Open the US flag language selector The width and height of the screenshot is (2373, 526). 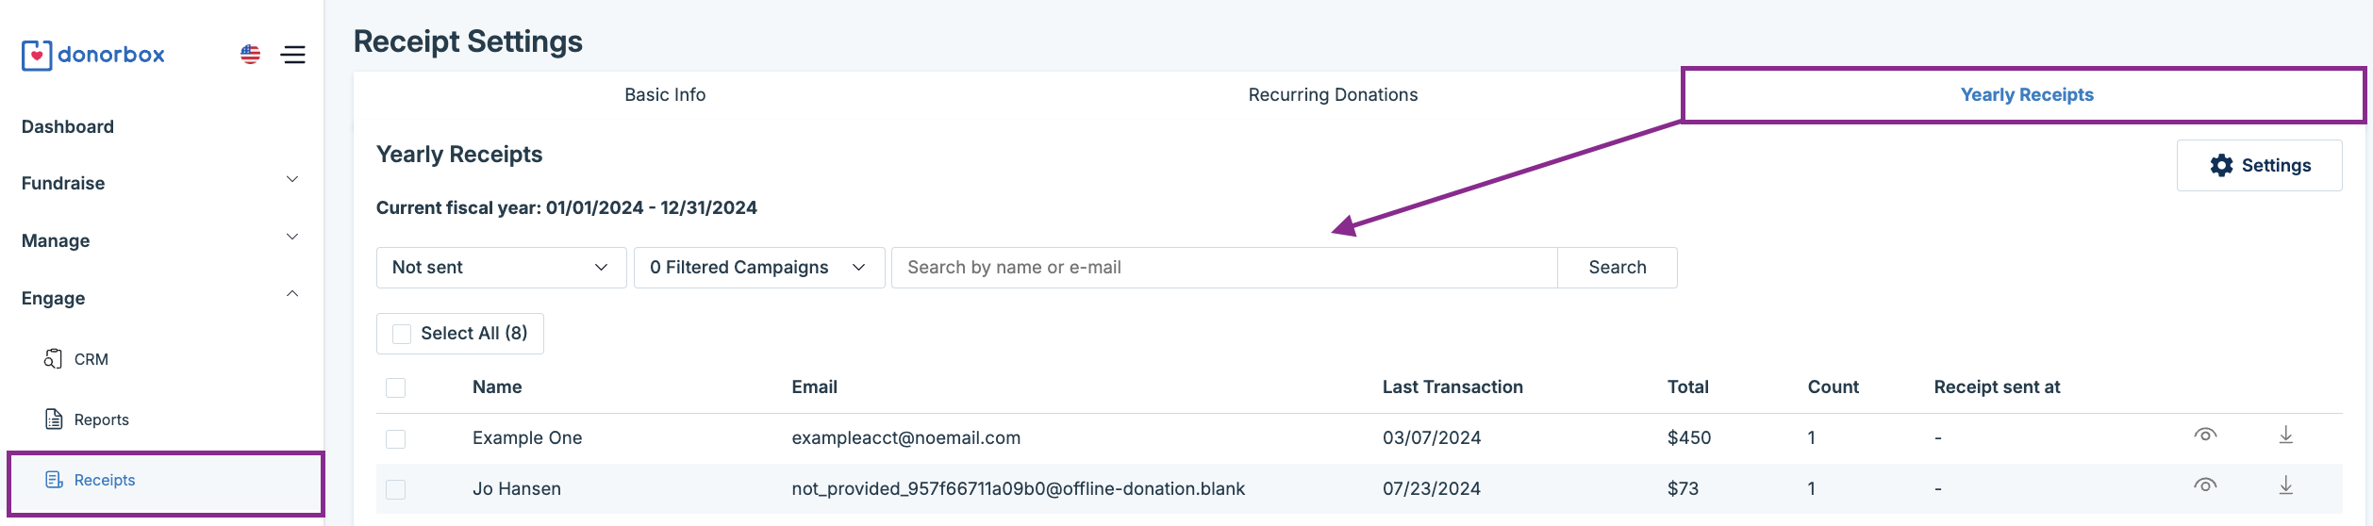click(250, 55)
